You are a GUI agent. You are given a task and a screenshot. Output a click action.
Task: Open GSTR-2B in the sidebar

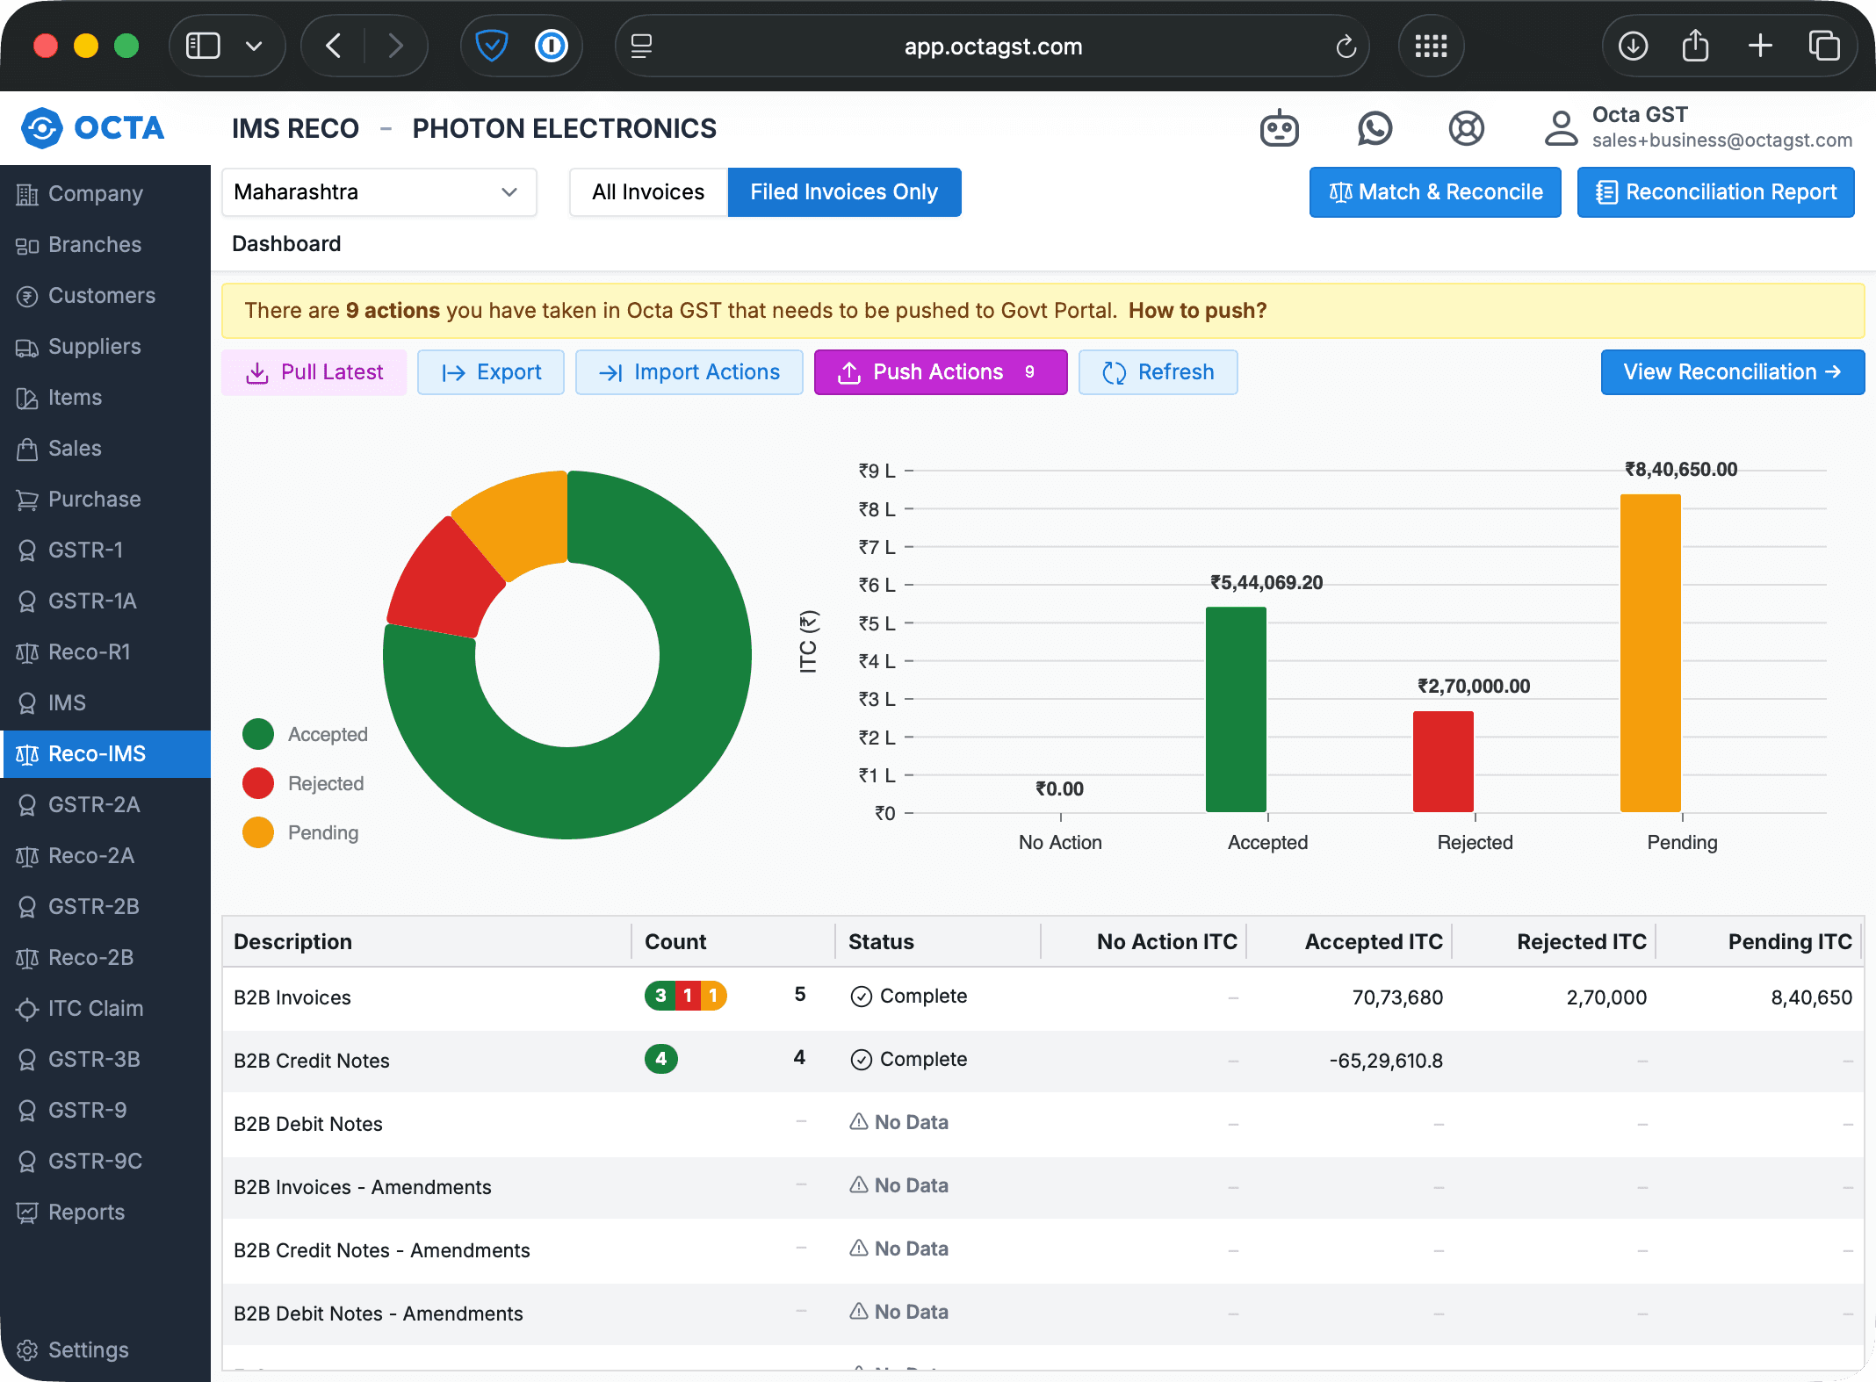pyautogui.click(x=93, y=906)
